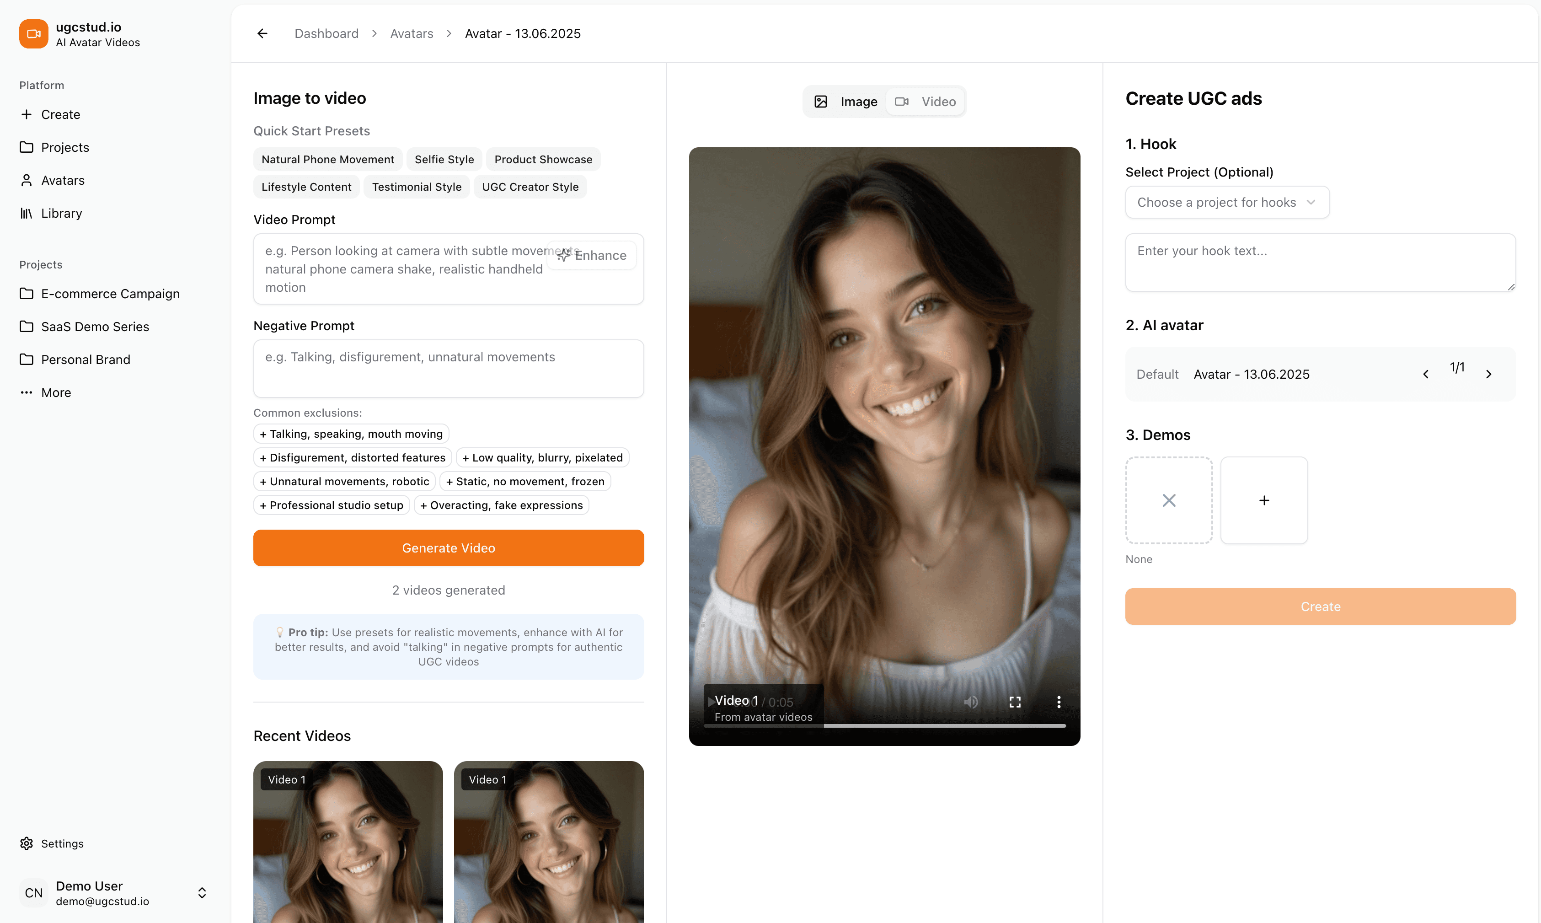The height and width of the screenshot is (923, 1541).
Task: Add the 'Low quality, blurry, pixelated' exclusion
Action: [x=542, y=457]
